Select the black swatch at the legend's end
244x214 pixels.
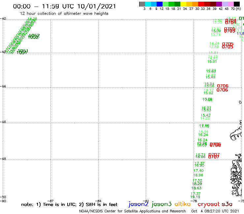point(236,4)
